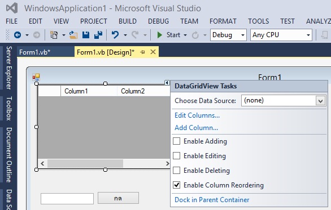Click the New Project toolbar icon
The width and height of the screenshot is (331, 210).
(x=54, y=35)
